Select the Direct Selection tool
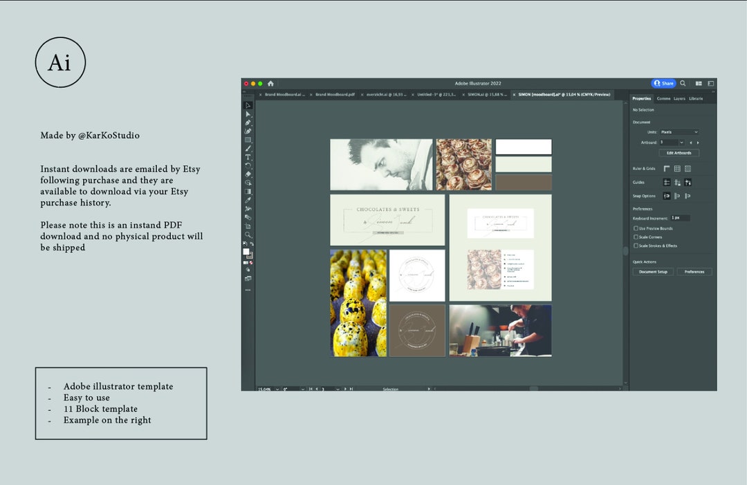 (248, 114)
